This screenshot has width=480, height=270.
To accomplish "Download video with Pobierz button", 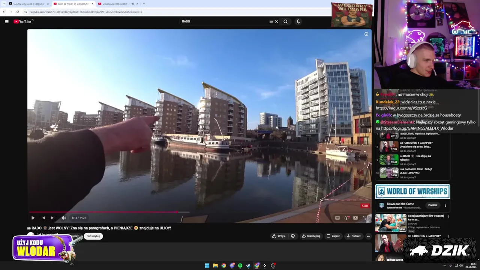I will [x=353, y=236].
